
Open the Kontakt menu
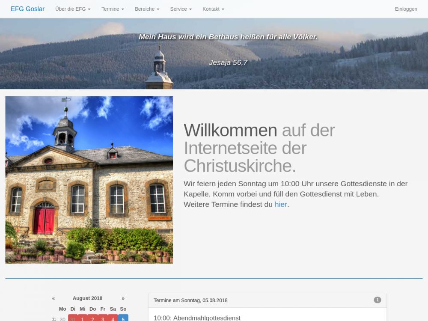[213, 9]
